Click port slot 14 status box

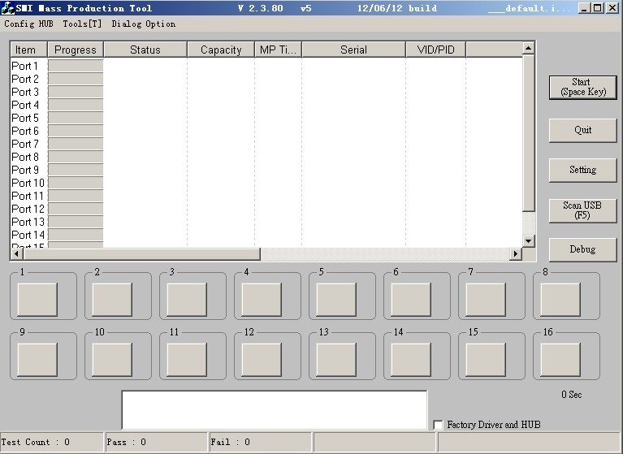tap(411, 360)
